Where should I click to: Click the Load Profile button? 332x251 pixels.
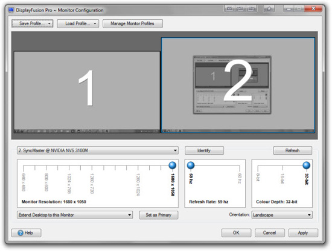[78, 23]
